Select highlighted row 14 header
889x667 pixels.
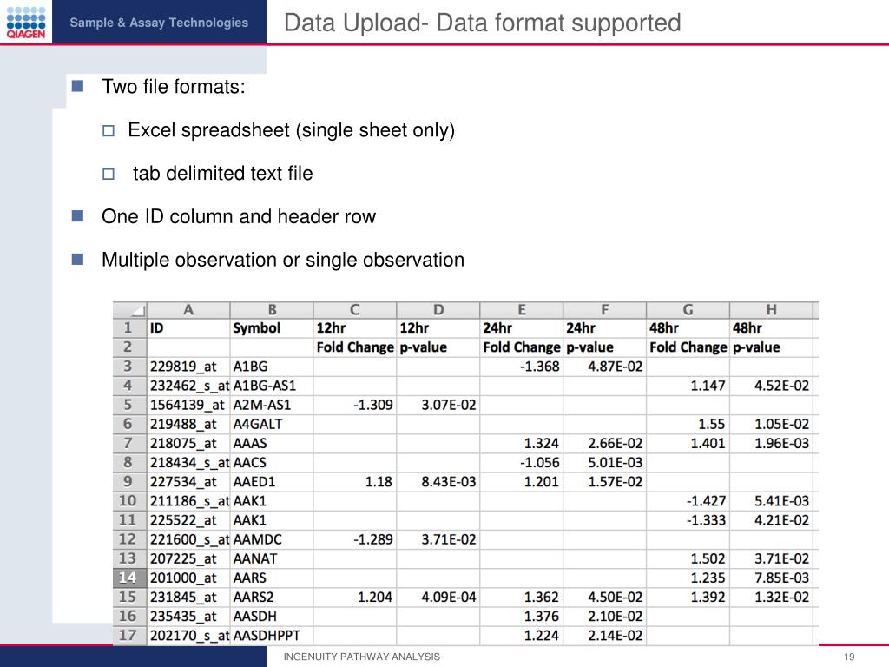click(x=130, y=578)
